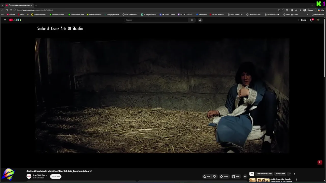Image resolution: width=326 pixels, height=183 pixels.
Task: Save the video with Save button
Action: click(236, 176)
